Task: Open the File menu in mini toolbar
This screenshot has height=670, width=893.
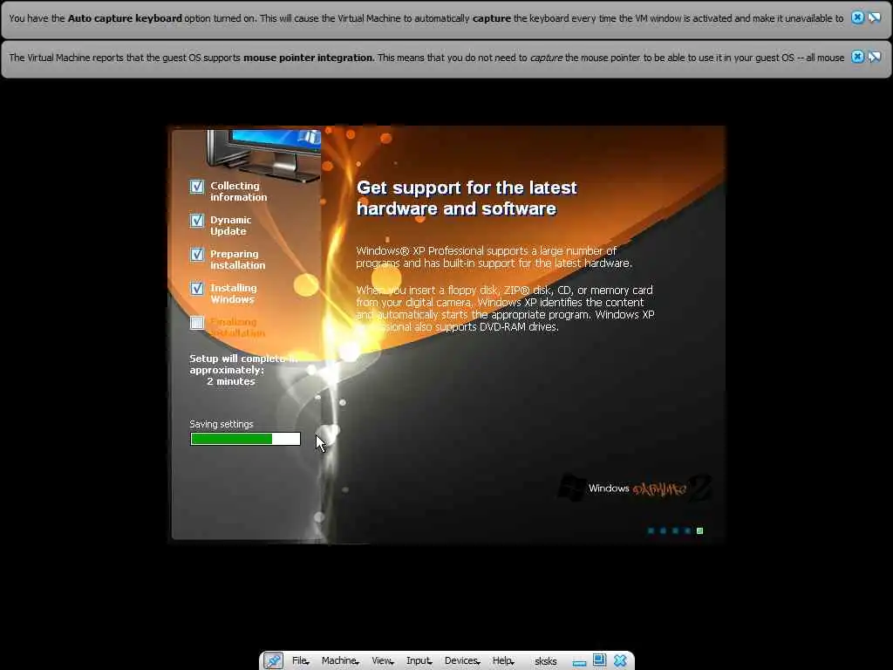Action: click(x=300, y=661)
